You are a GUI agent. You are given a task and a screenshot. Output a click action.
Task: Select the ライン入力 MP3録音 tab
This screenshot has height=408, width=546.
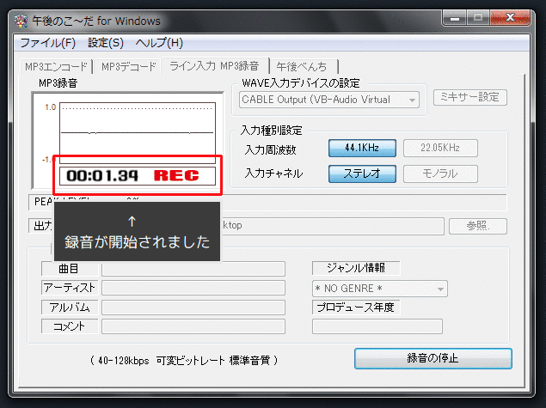215,65
